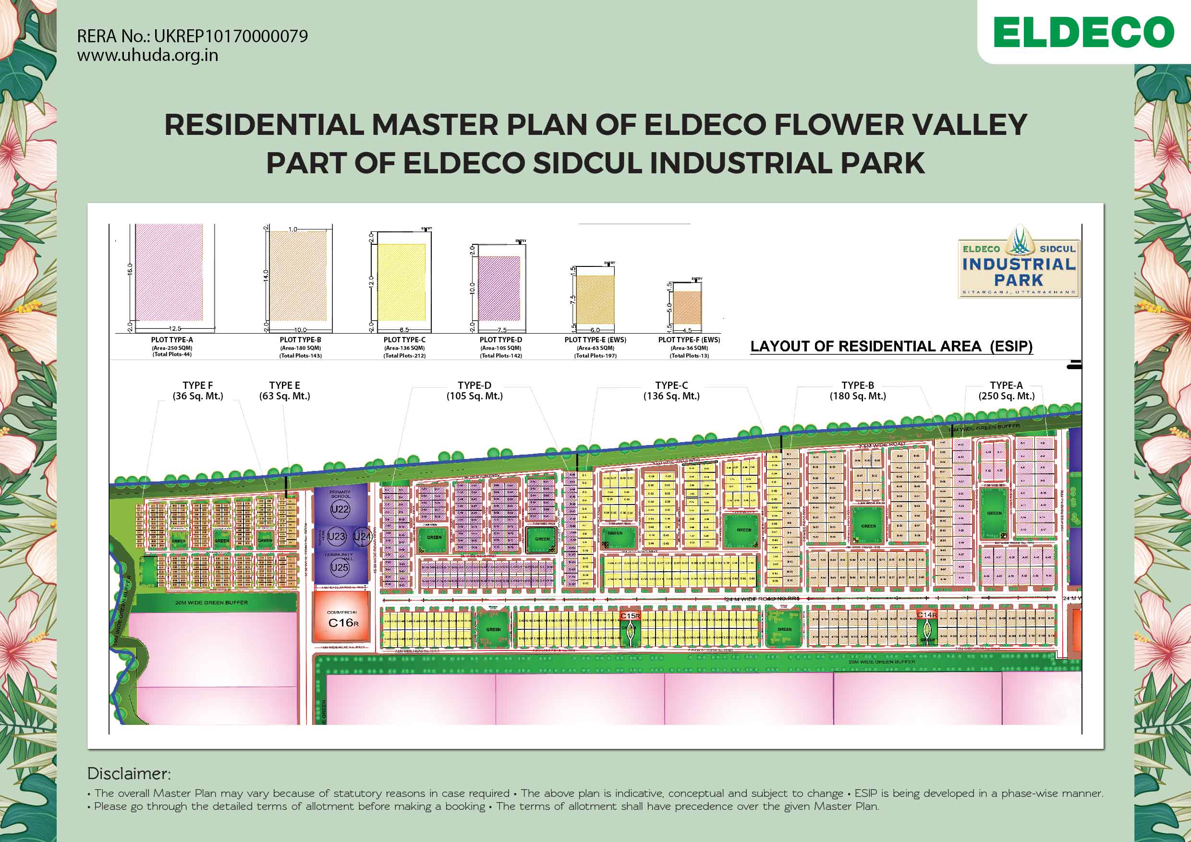Click the PLOT TYPE-F (EWS) legend label
Screen dimensions: 1191x842
(x=690, y=340)
